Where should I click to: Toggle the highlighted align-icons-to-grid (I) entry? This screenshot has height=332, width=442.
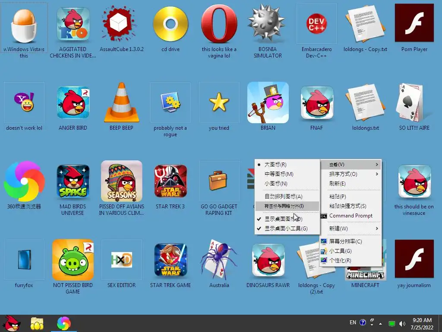[287, 206]
